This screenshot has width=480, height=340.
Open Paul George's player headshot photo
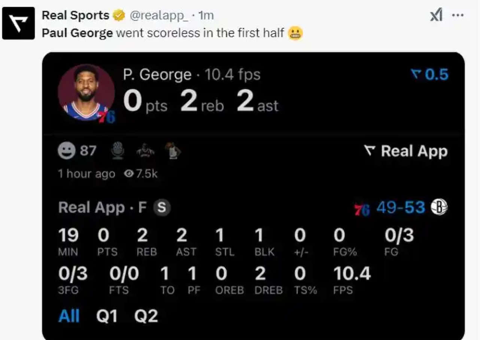point(86,92)
